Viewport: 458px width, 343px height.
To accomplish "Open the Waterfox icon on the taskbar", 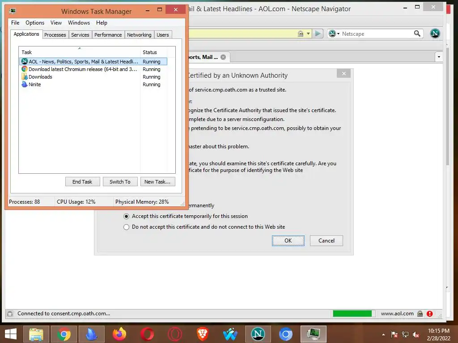I will click(x=230, y=334).
